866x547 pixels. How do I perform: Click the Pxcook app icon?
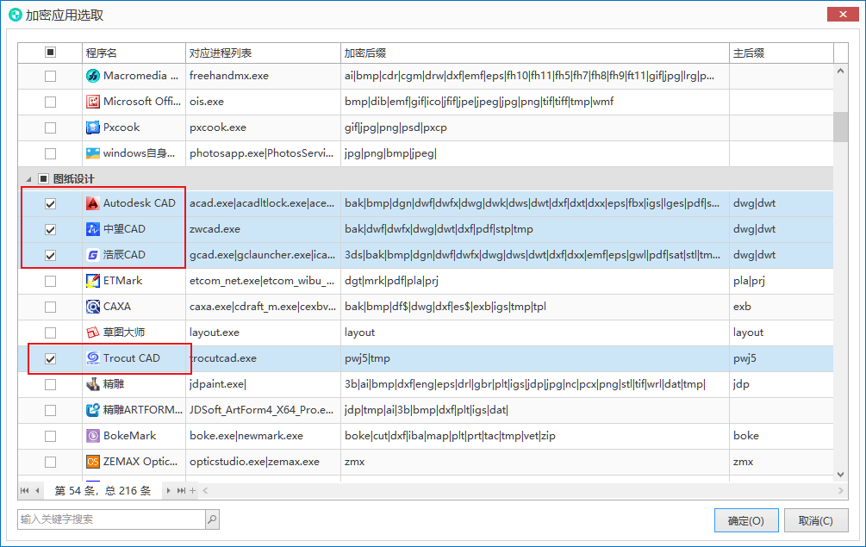[x=93, y=127]
